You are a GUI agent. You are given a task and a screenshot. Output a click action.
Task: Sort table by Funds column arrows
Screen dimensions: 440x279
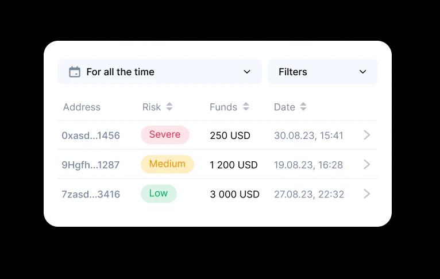[x=246, y=107]
